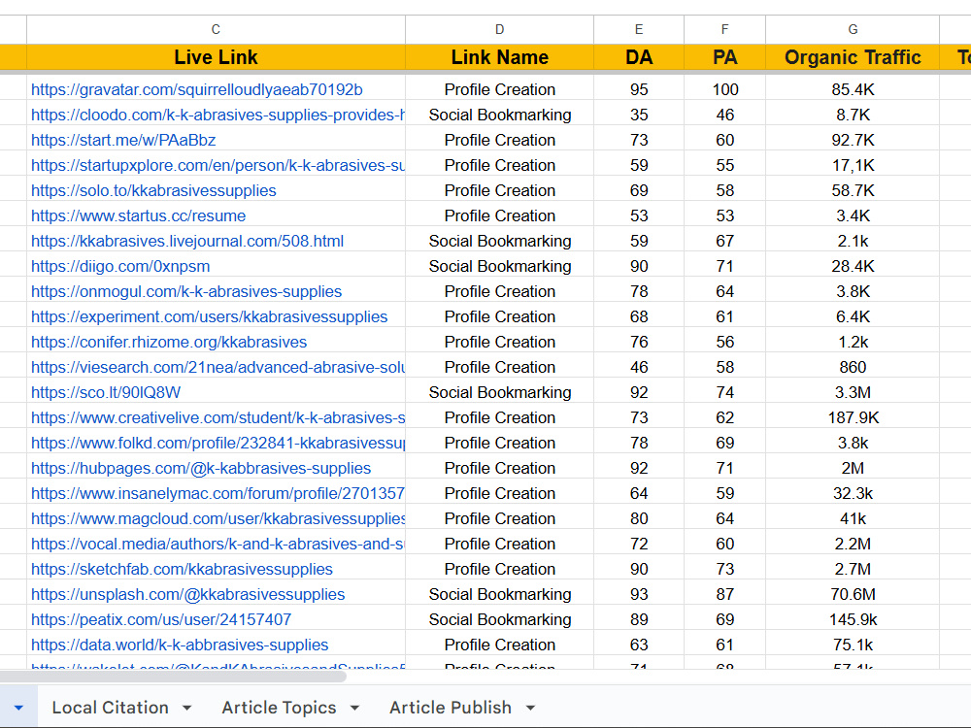Select PA value 87 in unsplash row

[x=724, y=595]
